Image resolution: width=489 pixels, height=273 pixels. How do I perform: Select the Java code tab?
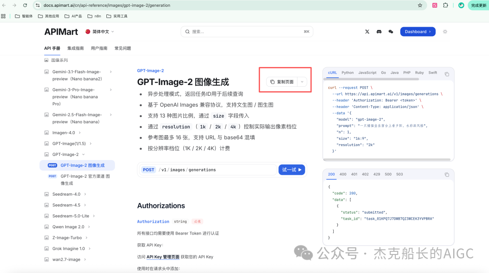(394, 72)
